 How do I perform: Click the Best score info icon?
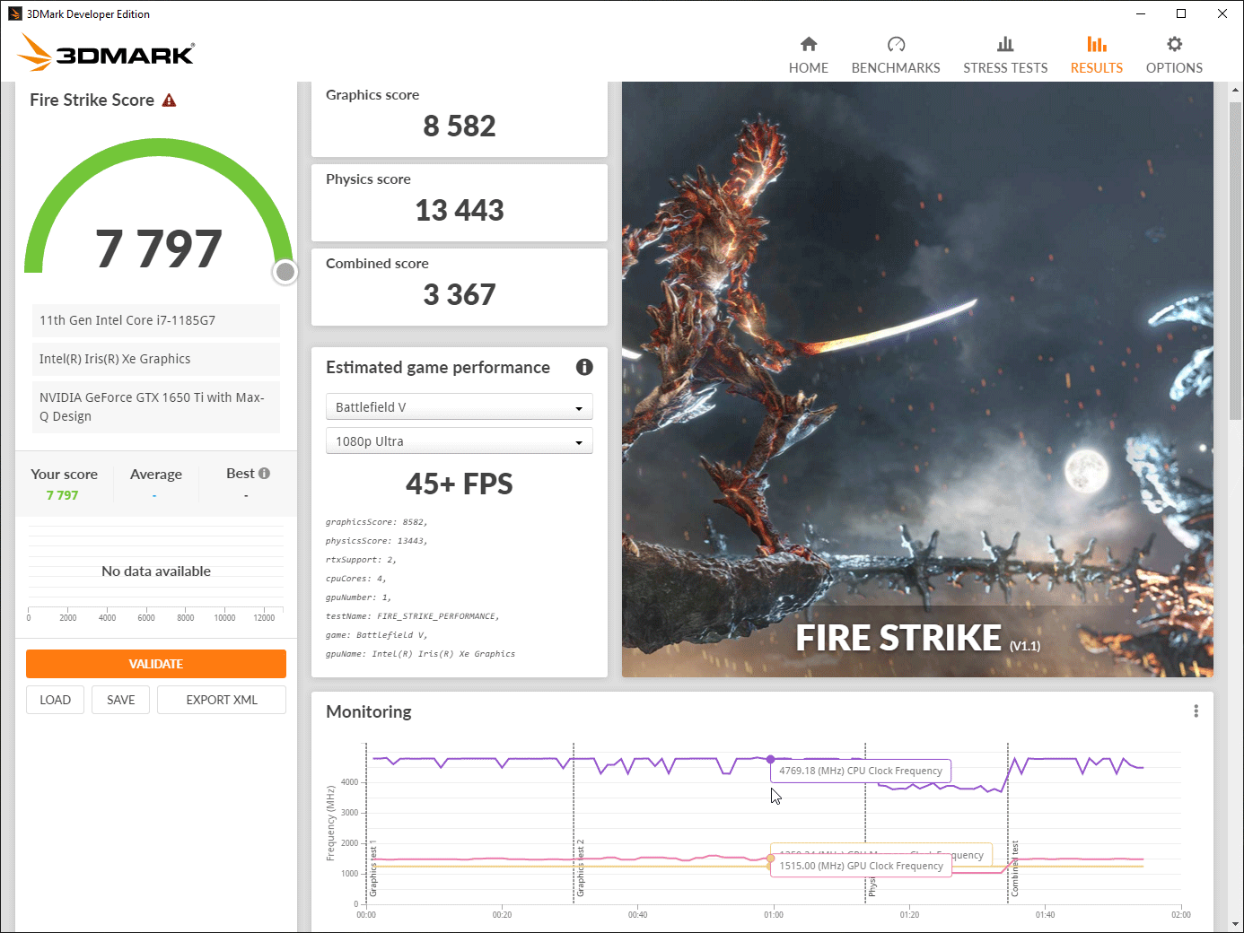[x=264, y=474]
